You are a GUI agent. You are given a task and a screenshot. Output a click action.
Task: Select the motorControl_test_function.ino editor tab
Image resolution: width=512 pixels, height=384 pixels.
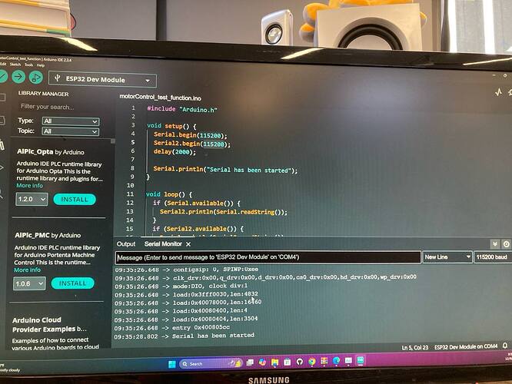[161, 98]
